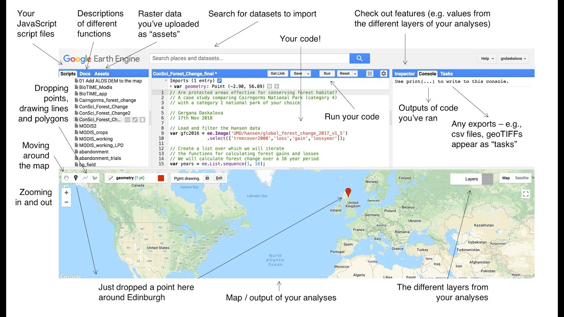Toggle the geometry layer checkbox
This screenshot has height=317, width=564.
coord(111,178)
